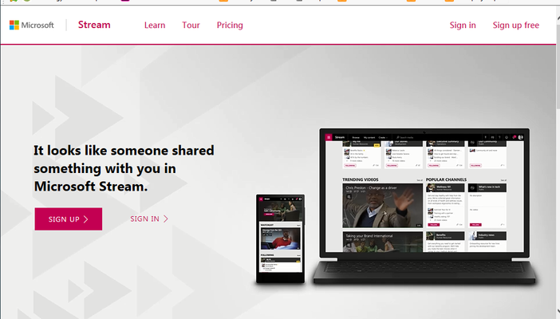Screen dimensions: 560x319
Task: Click the headline text 'It looks like someone shared'
Action: (124, 151)
